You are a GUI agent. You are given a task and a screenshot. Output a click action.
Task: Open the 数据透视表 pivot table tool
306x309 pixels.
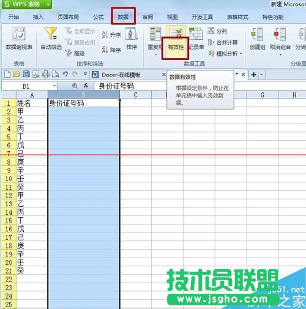[18, 39]
